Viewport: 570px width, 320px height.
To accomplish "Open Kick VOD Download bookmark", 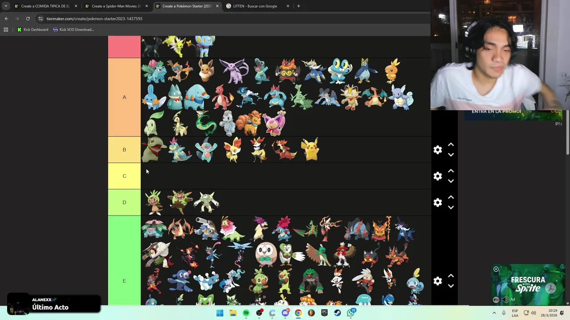I will (x=73, y=30).
